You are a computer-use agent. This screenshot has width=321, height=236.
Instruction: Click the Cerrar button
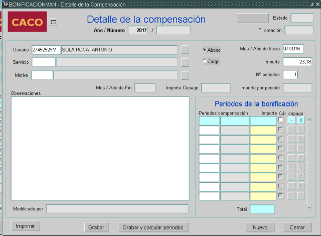point(297,227)
